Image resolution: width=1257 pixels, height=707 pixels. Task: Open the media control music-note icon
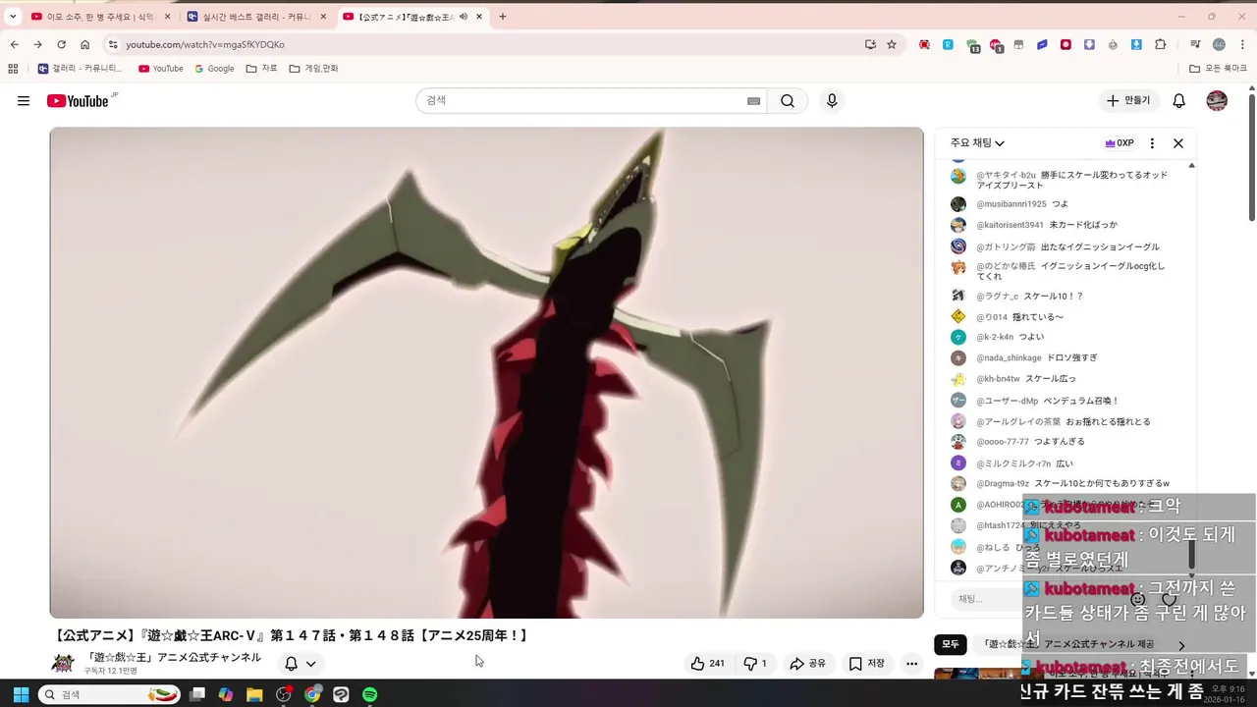pyautogui.click(x=1195, y=44)
